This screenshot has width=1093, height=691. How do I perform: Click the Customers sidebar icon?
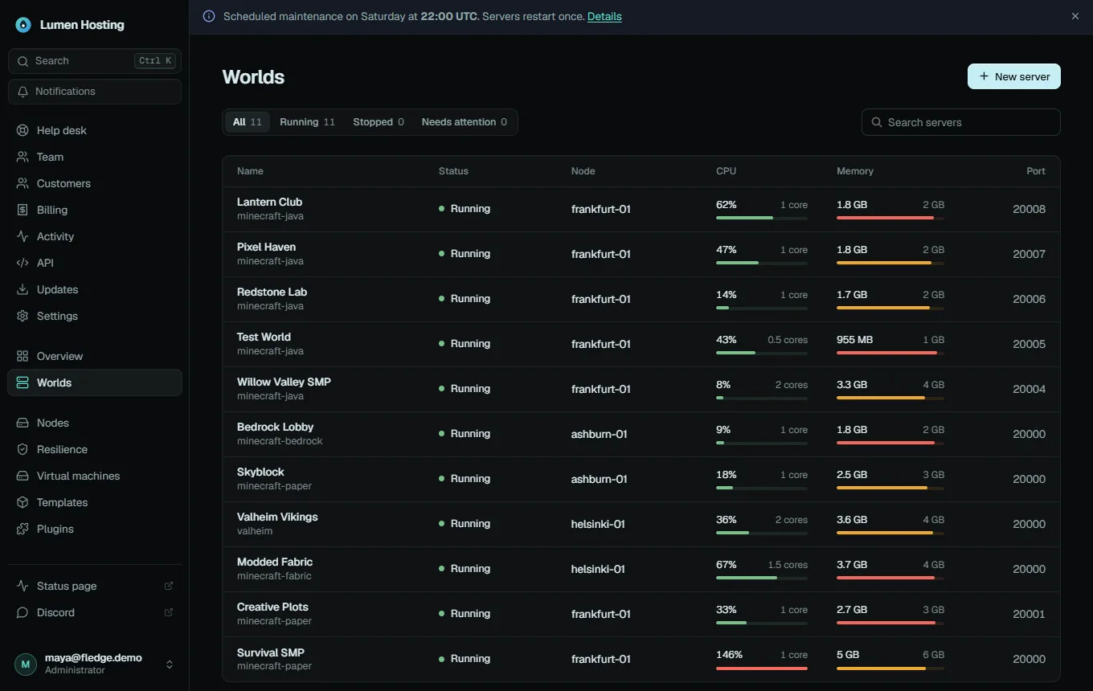click(x=23, y=183)
